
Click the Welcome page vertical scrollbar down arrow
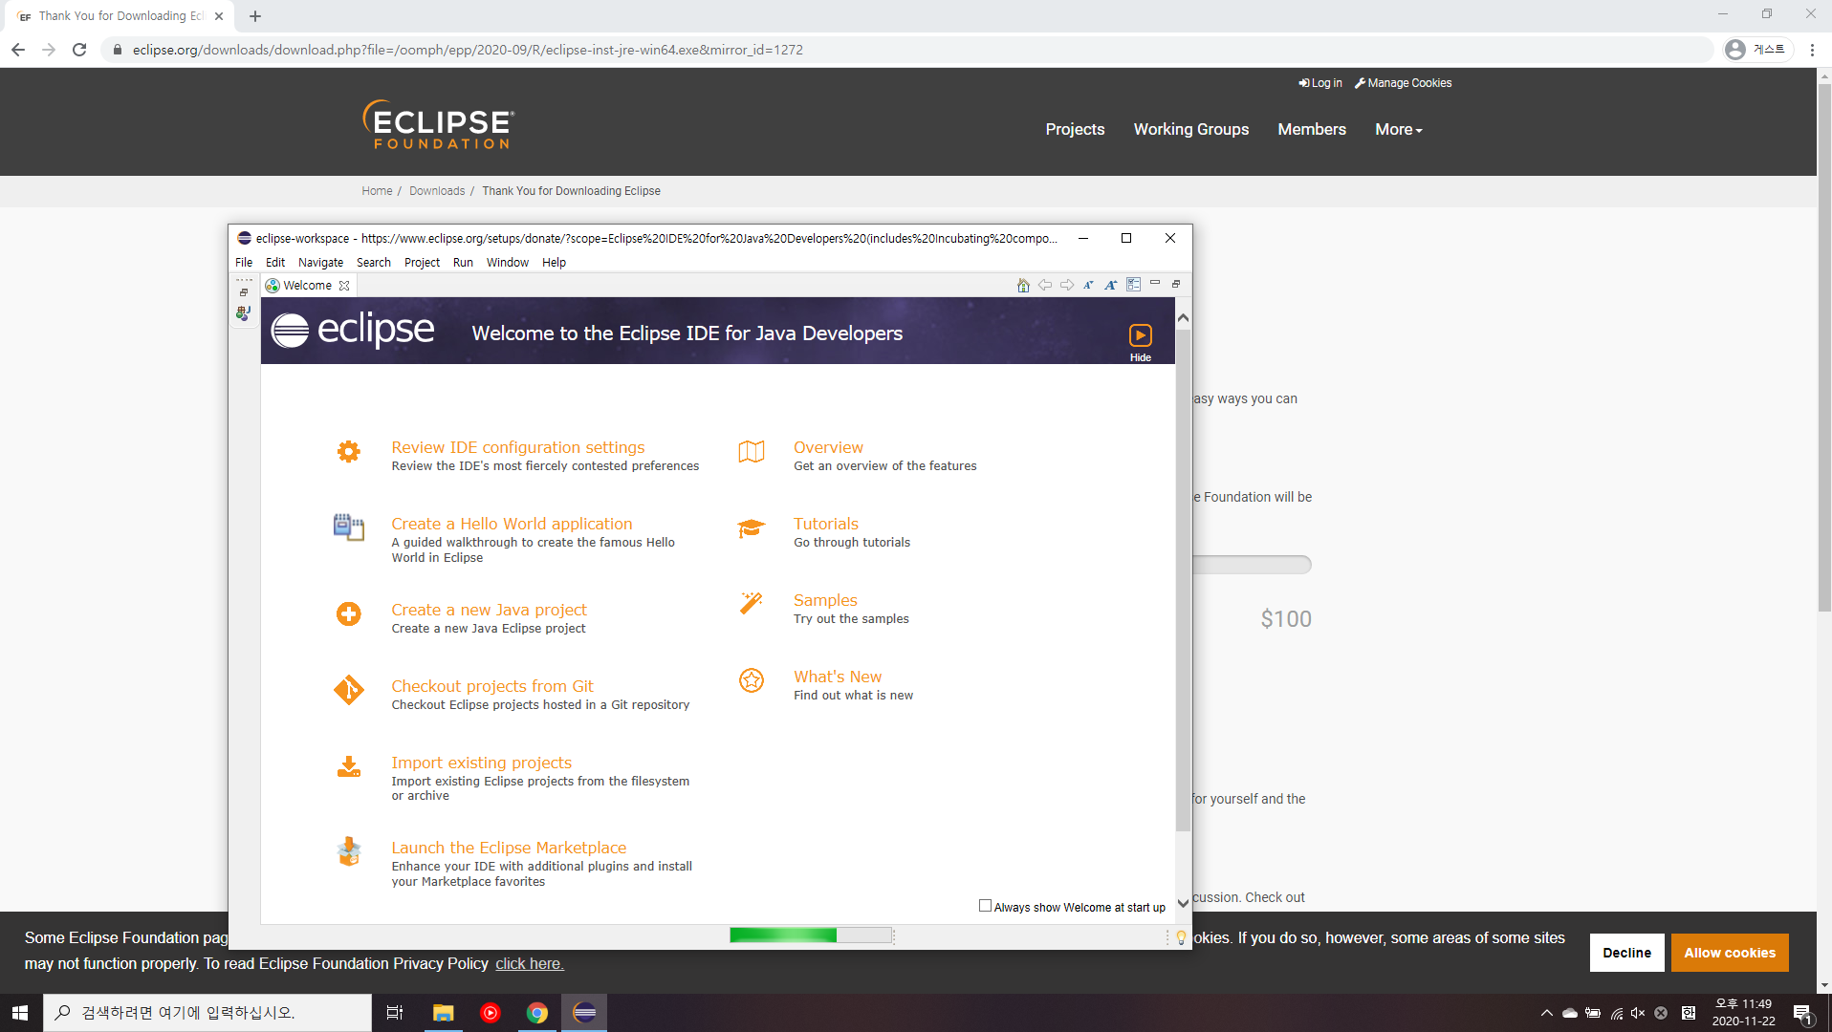(x=1183, y=903)
